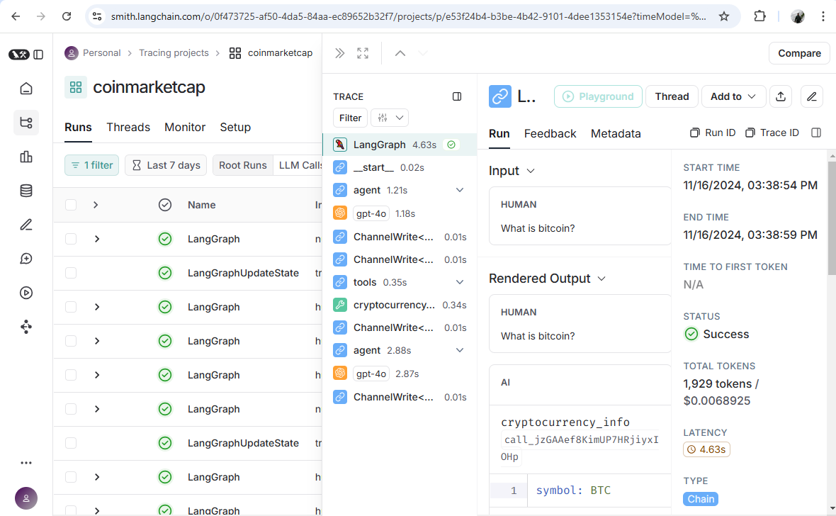The height and width of the screenshot is (516, 836).
Task: Click the Thread button
Action: pos(672,96)
